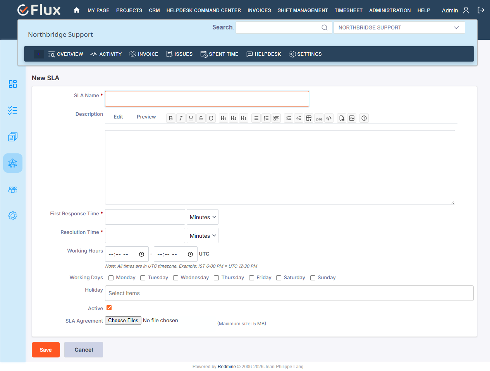Click the plus button in project menu
This screenshot has width=490, height=371.
(x=39, y=54)
